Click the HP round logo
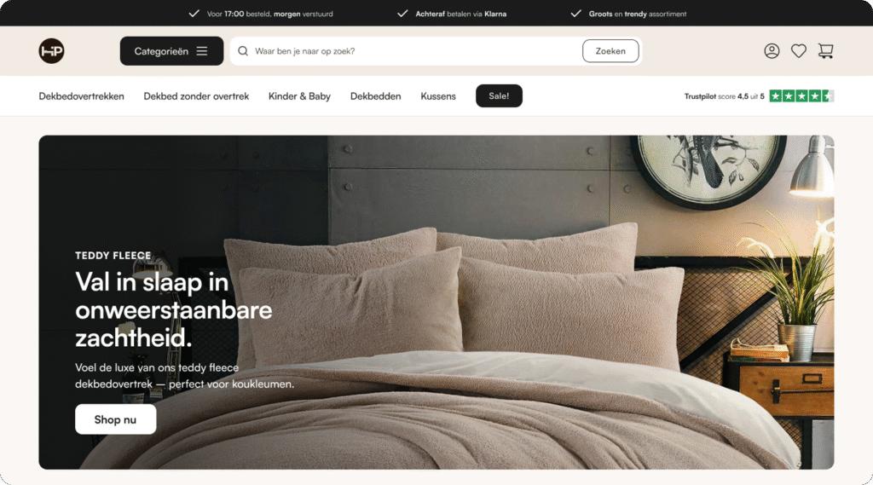Image resolution: width=873 pixels, height=485 pixels. 51,50
